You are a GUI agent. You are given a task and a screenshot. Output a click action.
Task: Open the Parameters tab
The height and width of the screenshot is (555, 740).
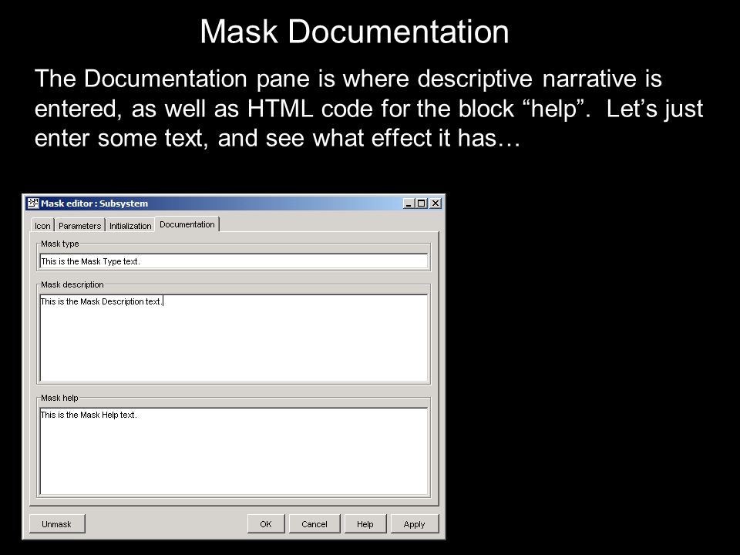(x=79, y=226)
